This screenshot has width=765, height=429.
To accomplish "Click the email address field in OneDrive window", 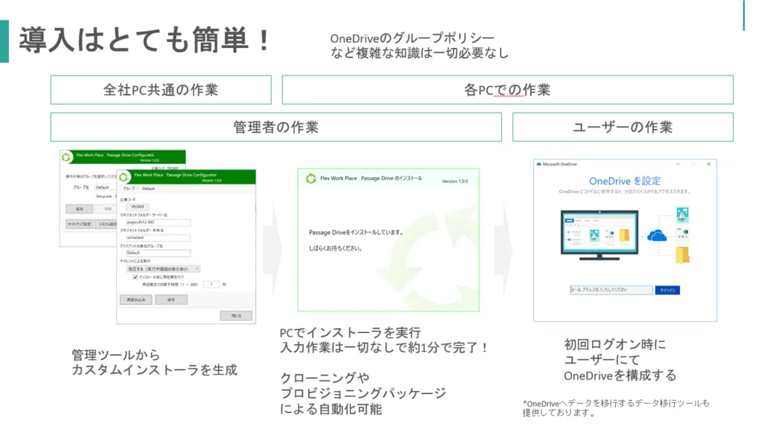I will click(611, 290).
